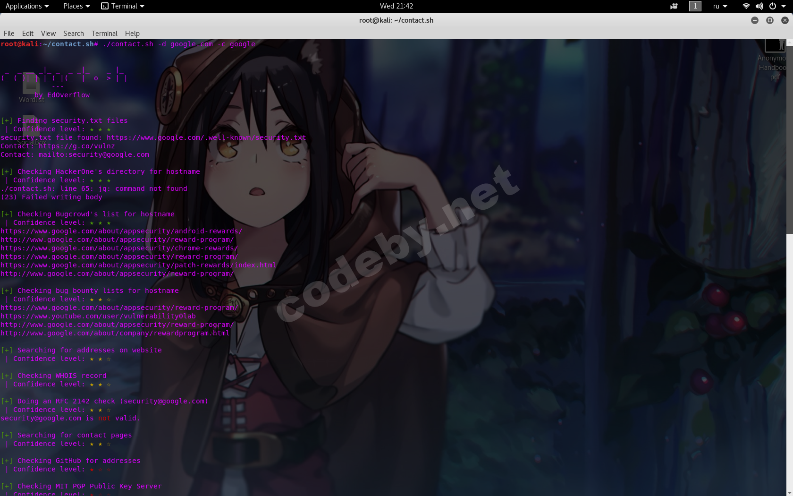Toggle maximize on the terminal window
Viewport: 793px width, 496px height.
770,20
